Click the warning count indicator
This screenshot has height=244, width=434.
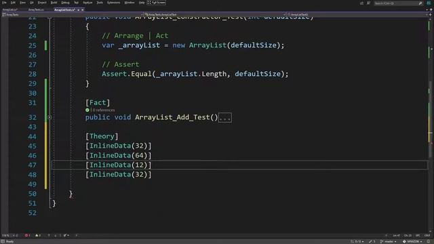pos(38,235)
